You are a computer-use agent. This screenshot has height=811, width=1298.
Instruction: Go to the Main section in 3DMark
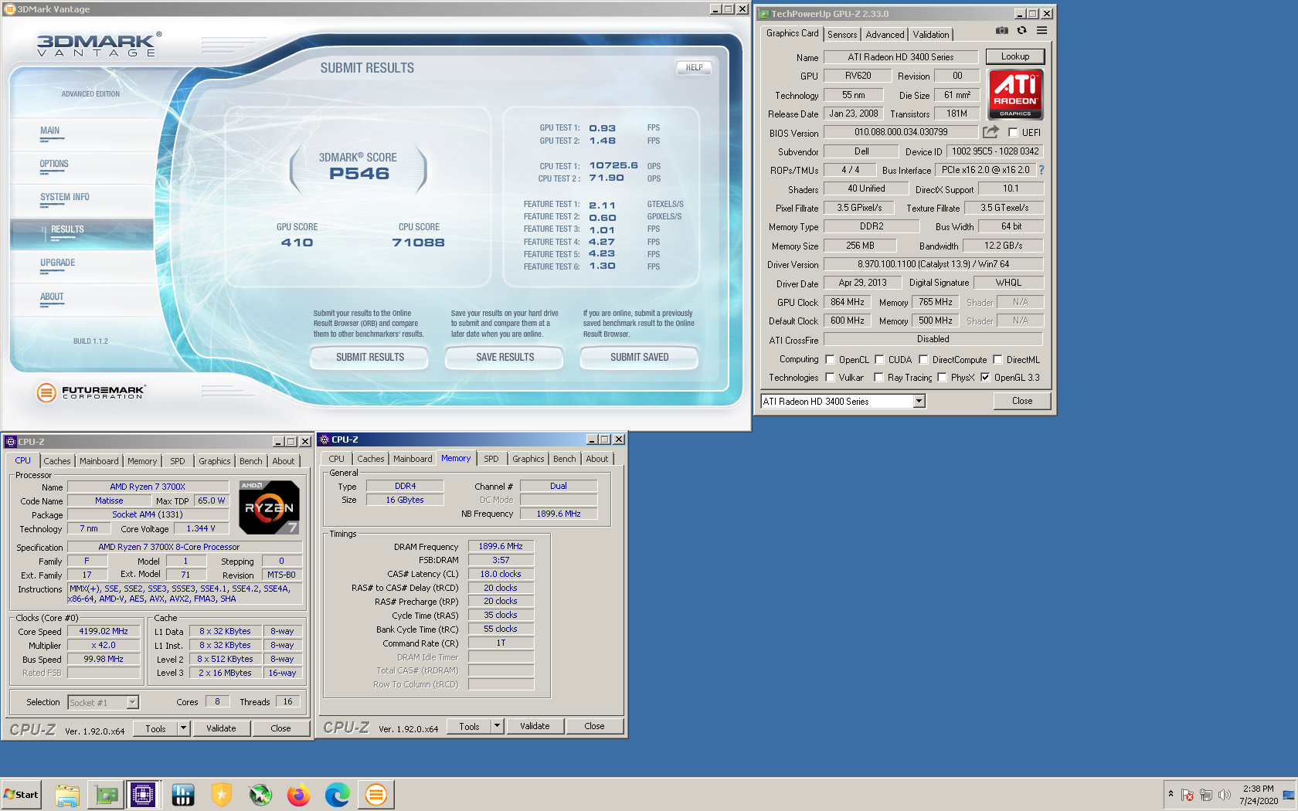pos(50,131)
